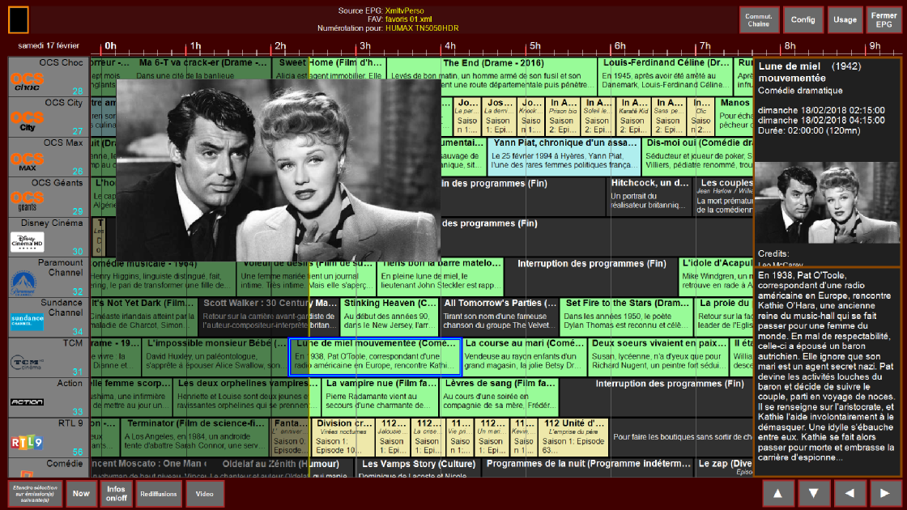907x510 pixels.
Task: Click the OCS Max channel logo
Action: pyautogui.click(x=27, y=161)
